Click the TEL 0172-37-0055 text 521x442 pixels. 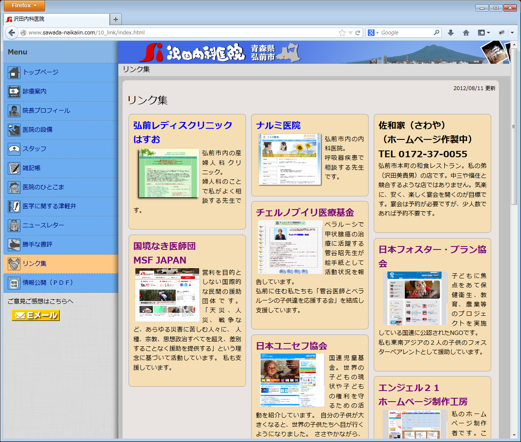click(423, 154)
